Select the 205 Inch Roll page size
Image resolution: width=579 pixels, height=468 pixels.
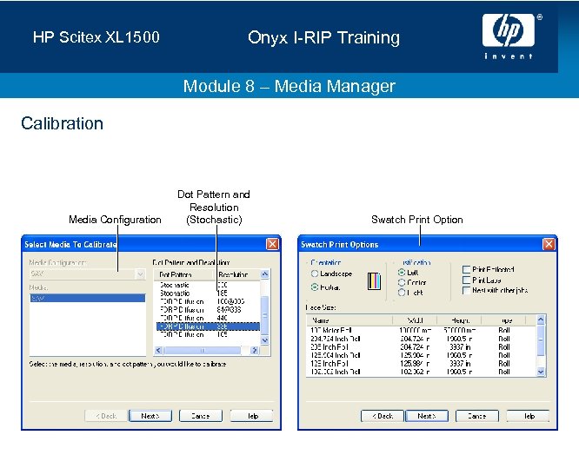(421, 347)
